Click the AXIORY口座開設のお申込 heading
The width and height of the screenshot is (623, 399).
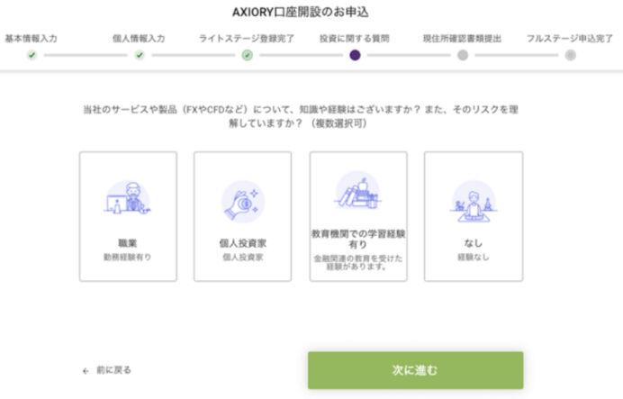301,13
